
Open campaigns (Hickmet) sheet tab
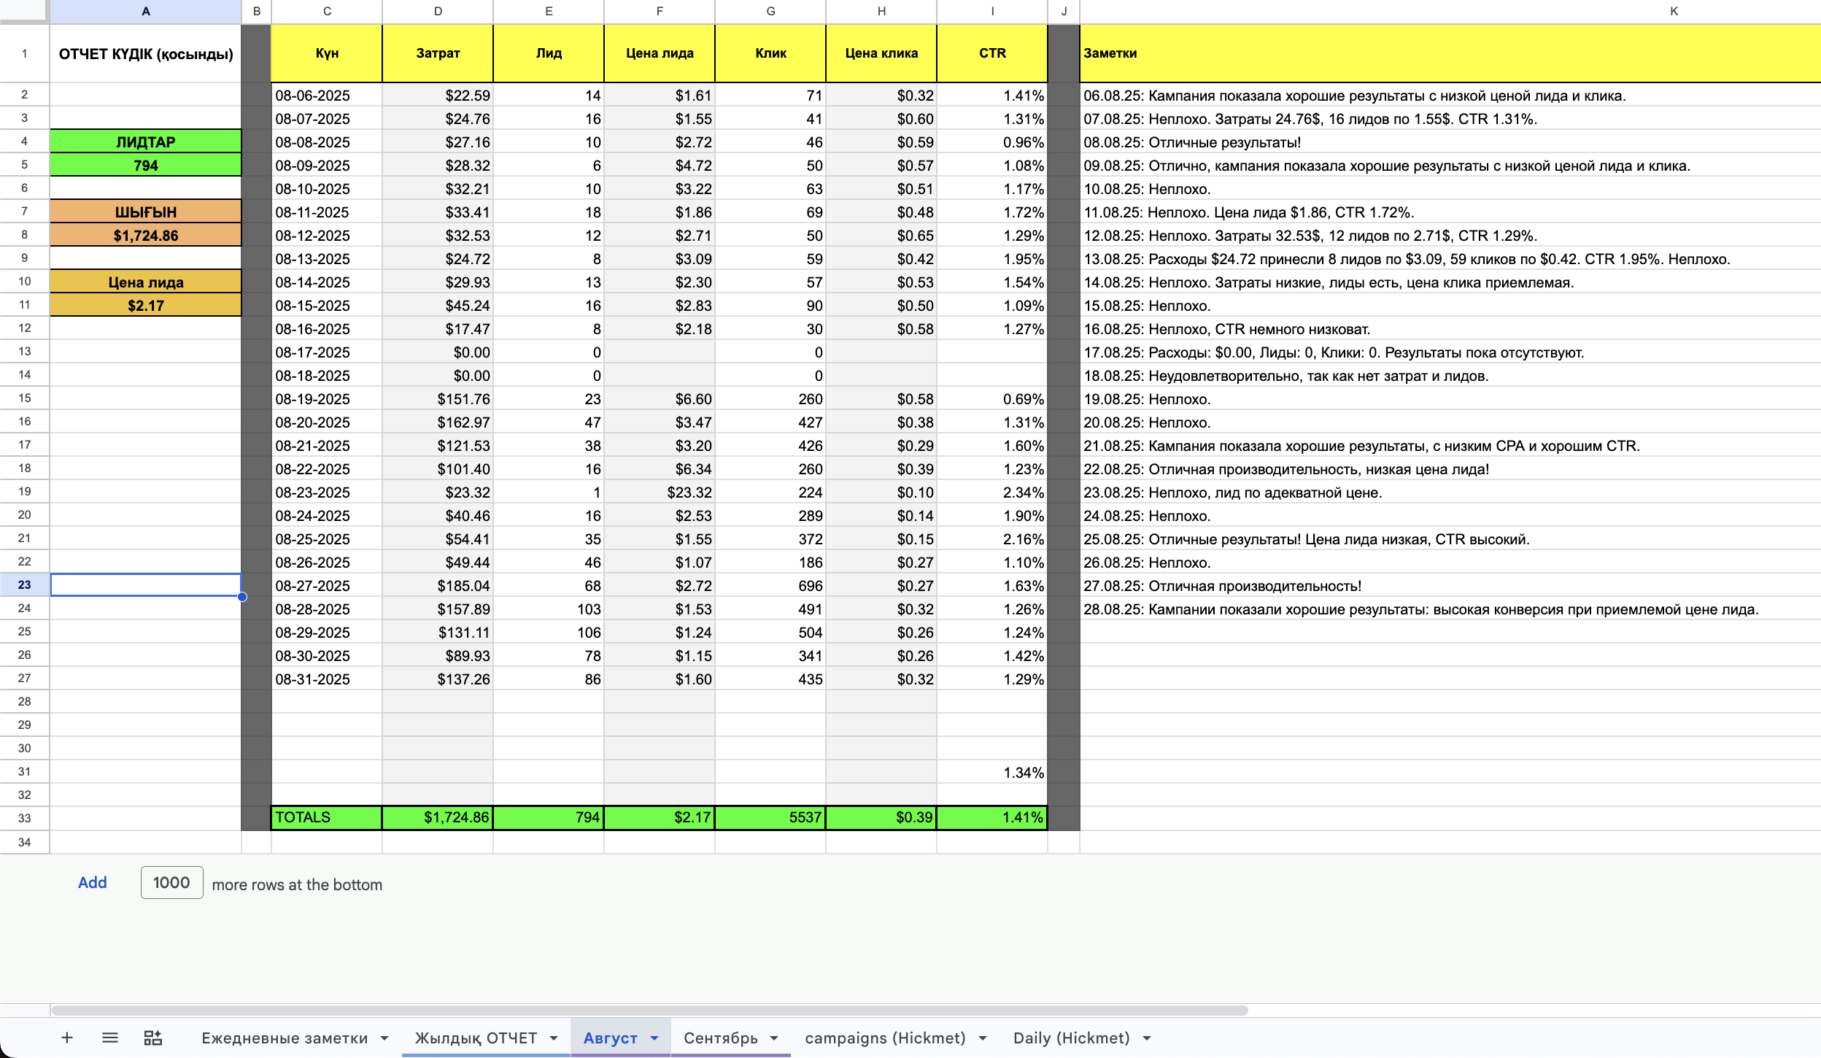[885, 1038]
